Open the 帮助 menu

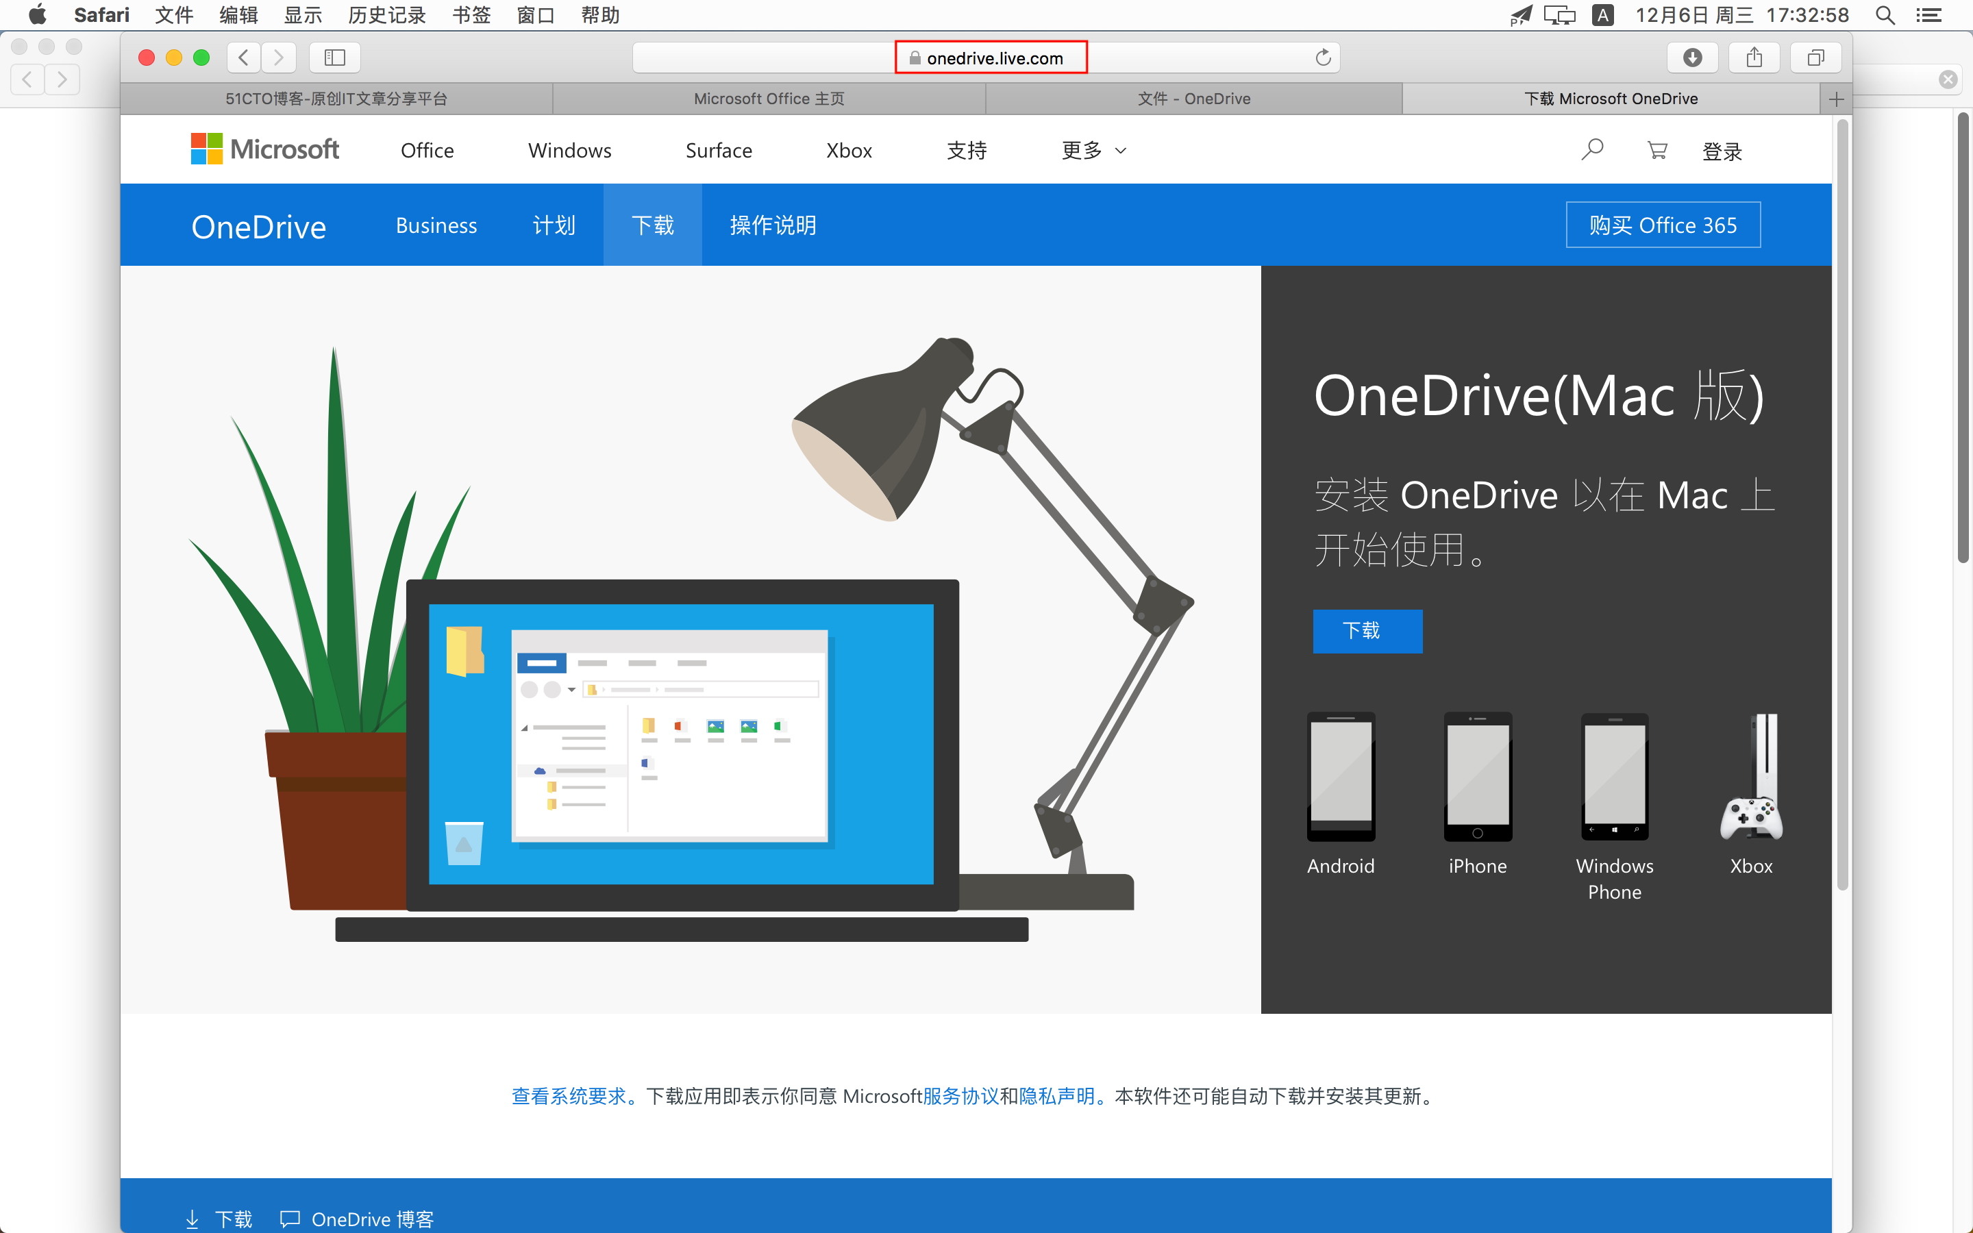(x=600, y=14)
